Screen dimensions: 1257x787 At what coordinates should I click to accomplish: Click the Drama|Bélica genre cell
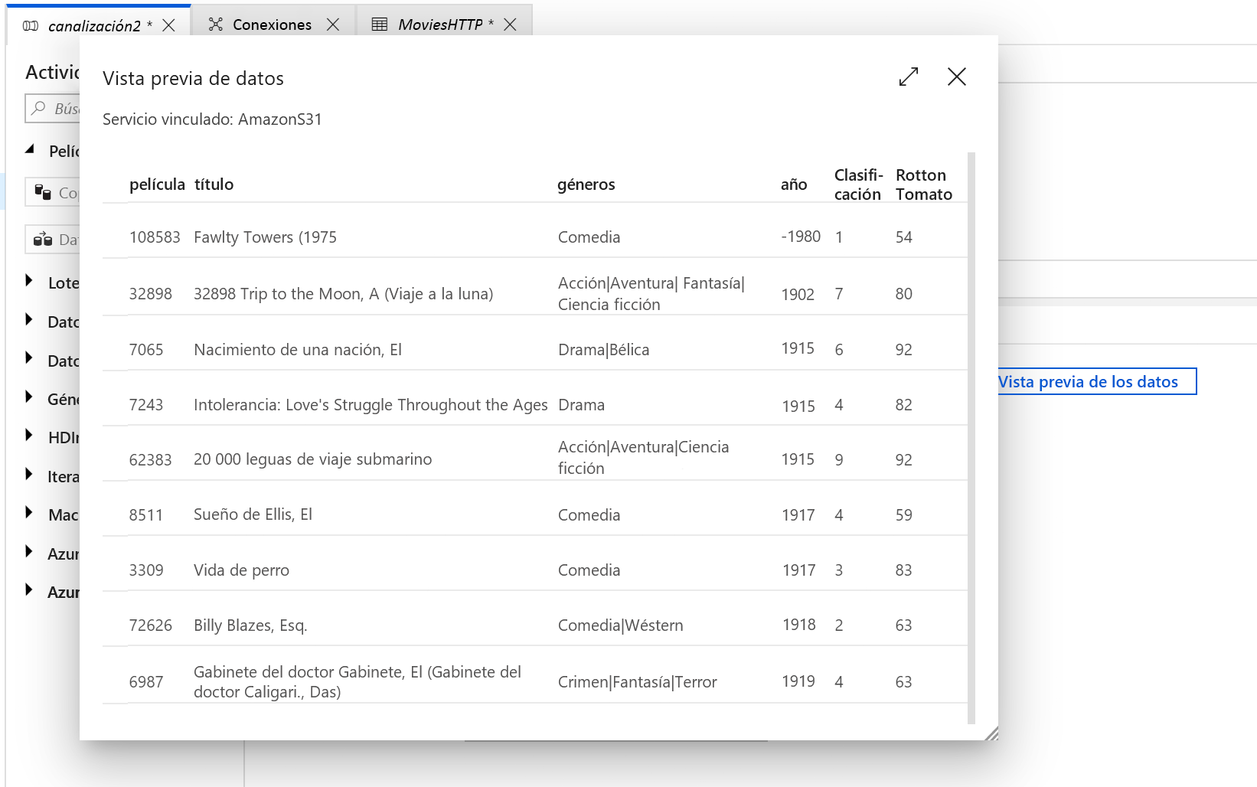pyautogui.click(x=603, y=350)
